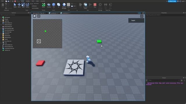Choose the Move tool
Viewport: 186px width, 104px height.
click(19, 5)
